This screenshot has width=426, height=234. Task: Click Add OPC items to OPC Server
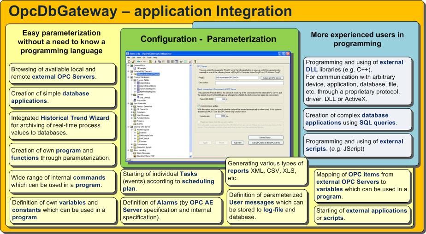(266, 143)
